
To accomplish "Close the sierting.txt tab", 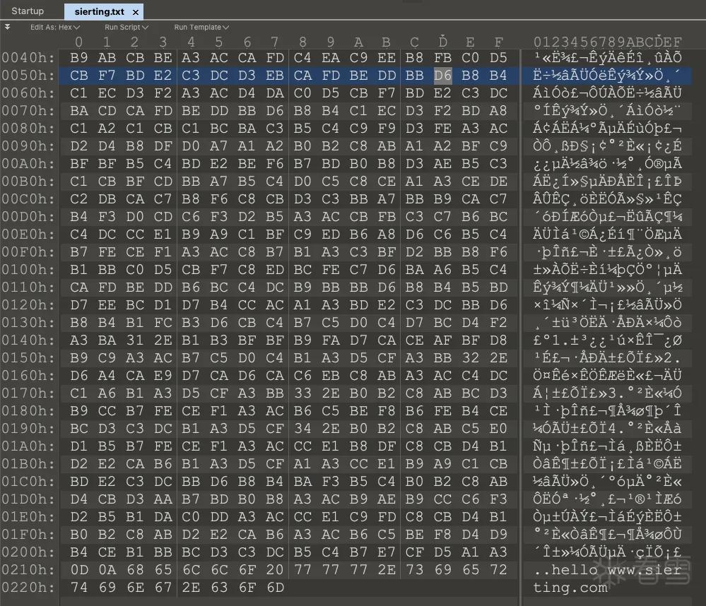I will 136,12.
